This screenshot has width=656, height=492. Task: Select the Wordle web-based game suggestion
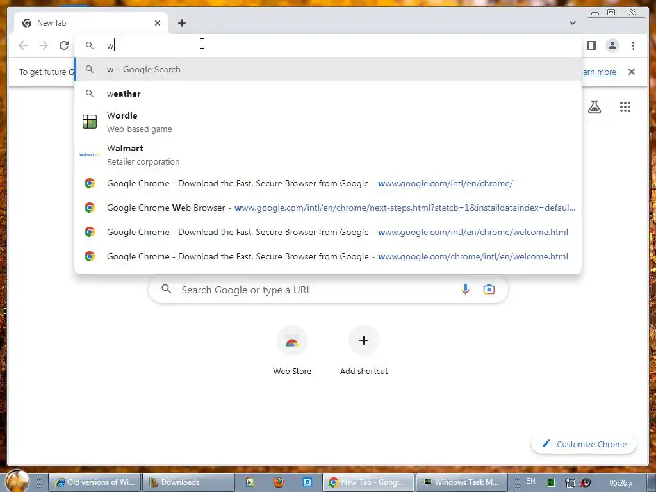coord(328,122)
